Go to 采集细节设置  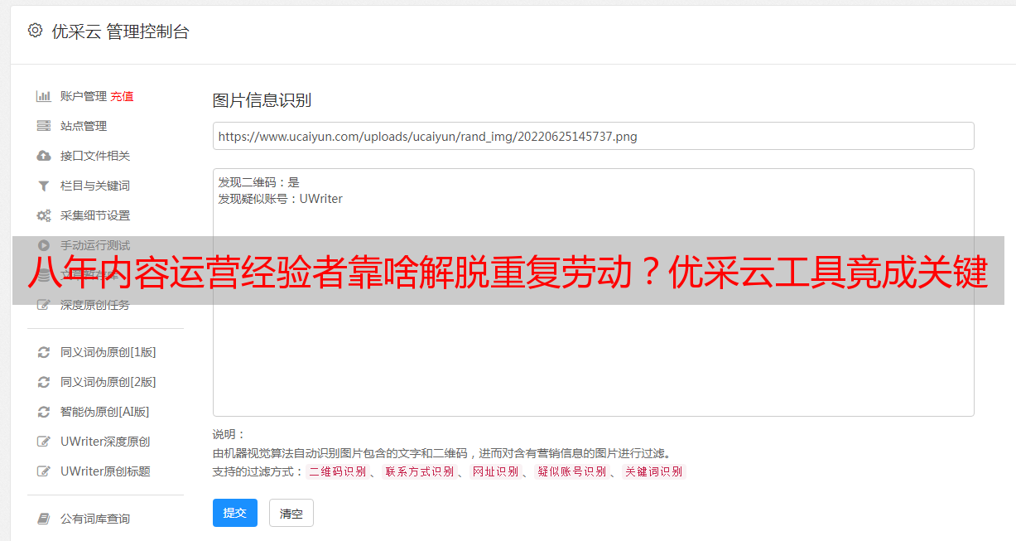coord(95,215)
